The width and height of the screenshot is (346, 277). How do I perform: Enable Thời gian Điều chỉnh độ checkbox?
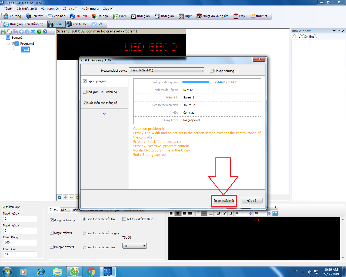(x=85, y=92)
